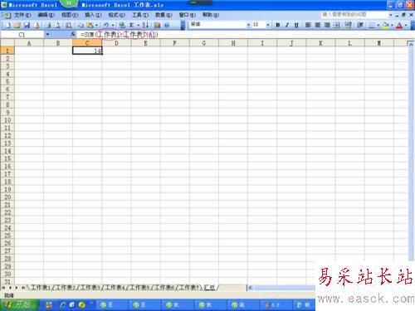The width and height of the screenshot is (415, 311).
Task: Expand the font color dropdown arrow
Action: click(x=406, y=25)
